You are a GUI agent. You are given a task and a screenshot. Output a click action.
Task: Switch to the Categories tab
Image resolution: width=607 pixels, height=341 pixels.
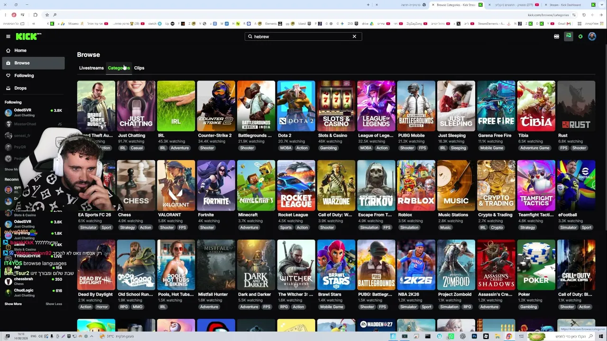[119, 68]
